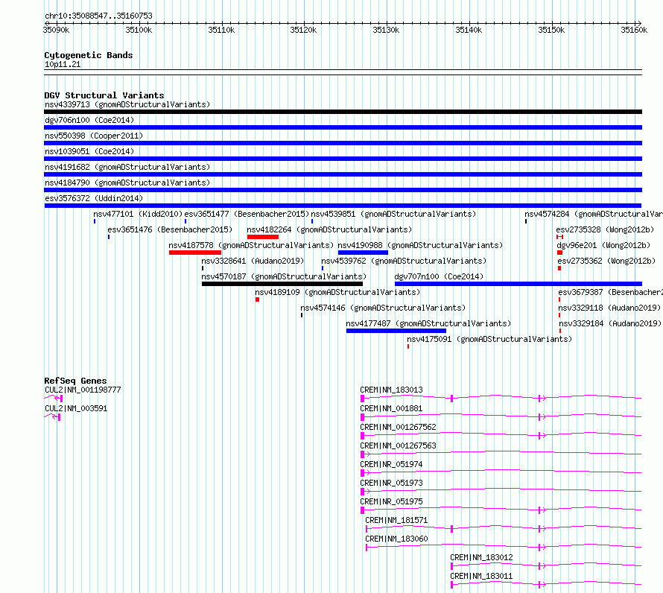Click the 35100k ruler position
This screenshot has height=593, width=663.
coord(139,30)
